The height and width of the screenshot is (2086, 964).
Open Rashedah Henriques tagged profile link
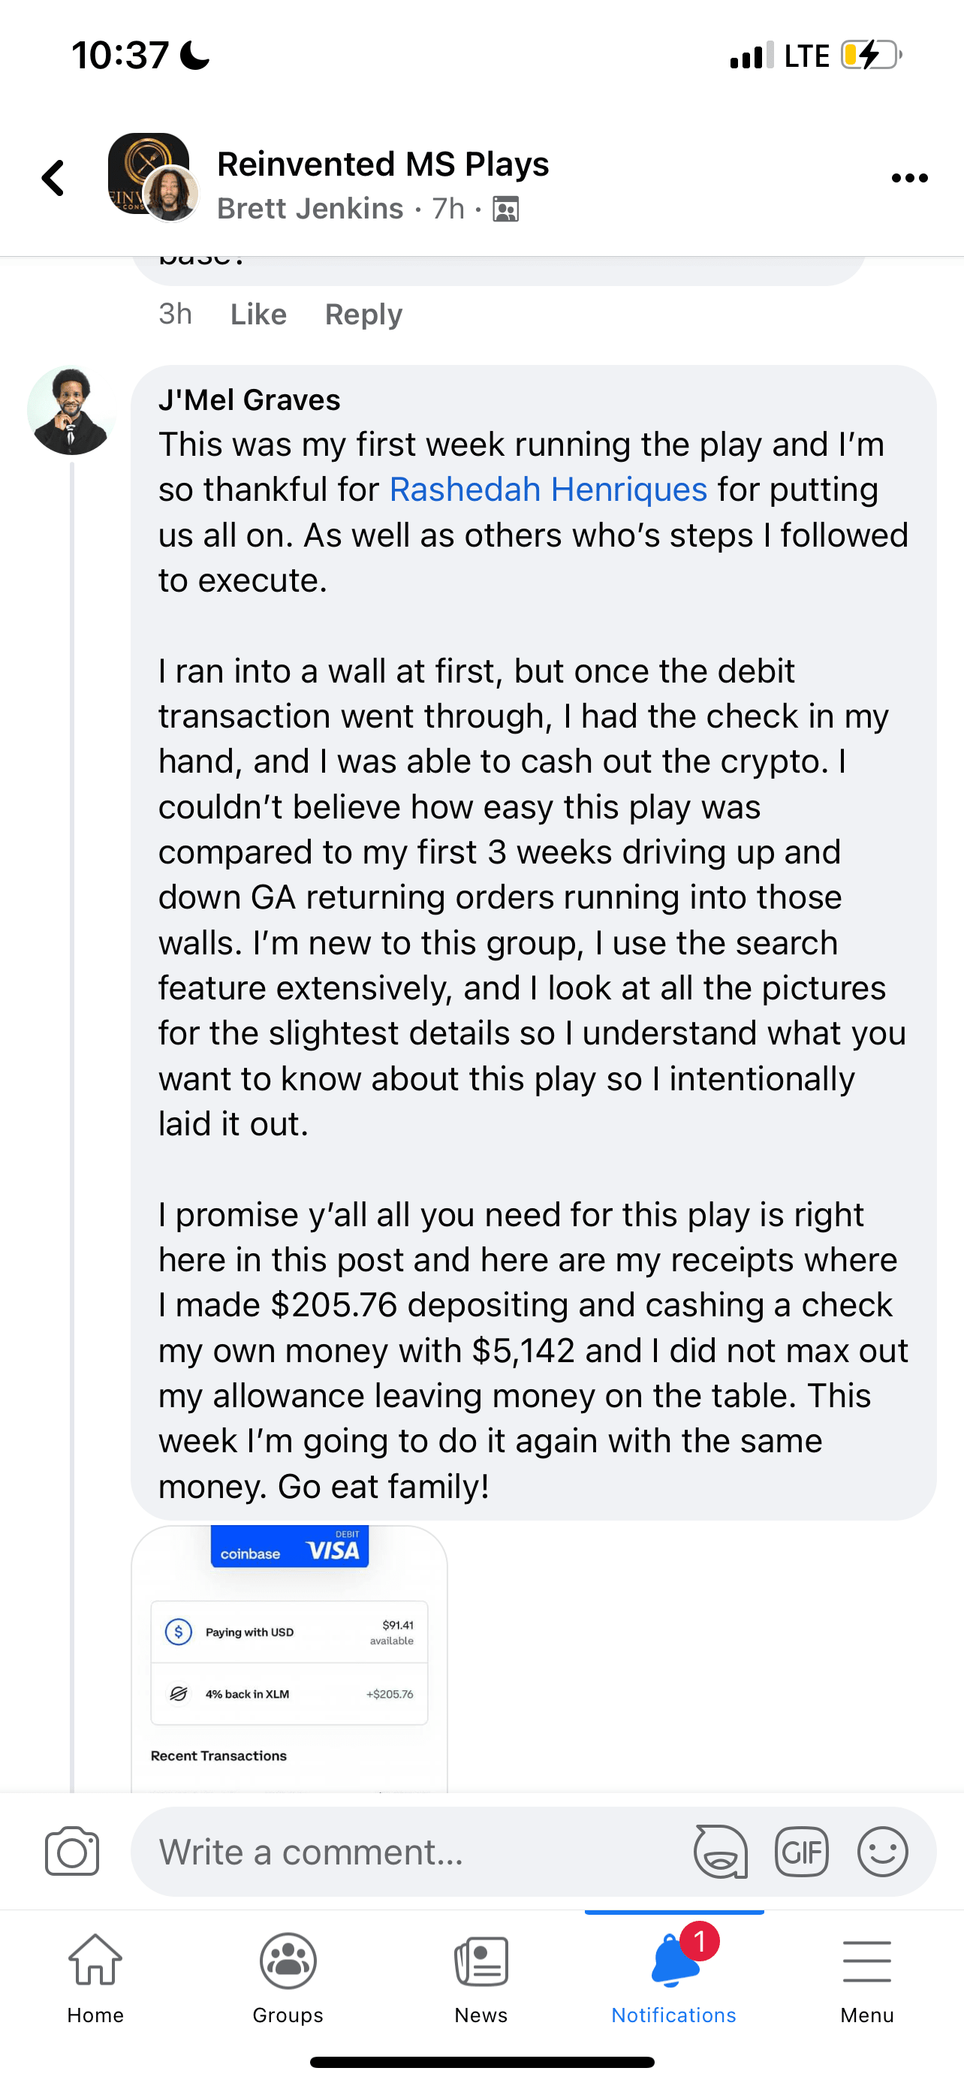(x=548, y=490)
